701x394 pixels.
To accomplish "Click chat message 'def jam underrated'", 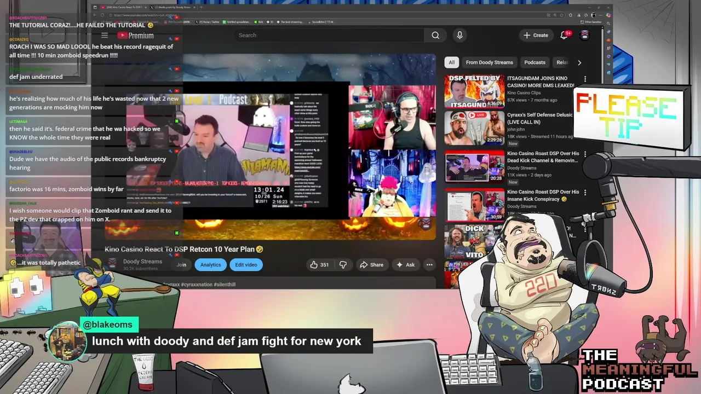I will point(36,77).
